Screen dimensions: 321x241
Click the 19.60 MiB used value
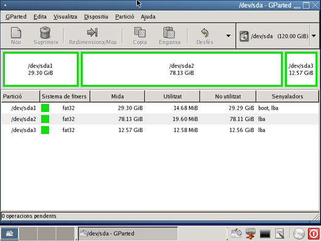(x=185, y=119)
